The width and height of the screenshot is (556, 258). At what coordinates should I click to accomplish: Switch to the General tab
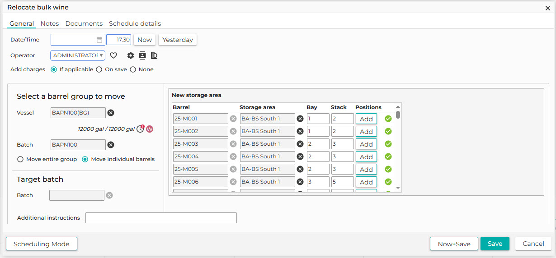(22, 23)
